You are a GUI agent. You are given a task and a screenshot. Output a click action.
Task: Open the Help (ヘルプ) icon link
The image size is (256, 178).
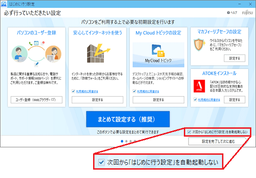[x=232, y=13]
